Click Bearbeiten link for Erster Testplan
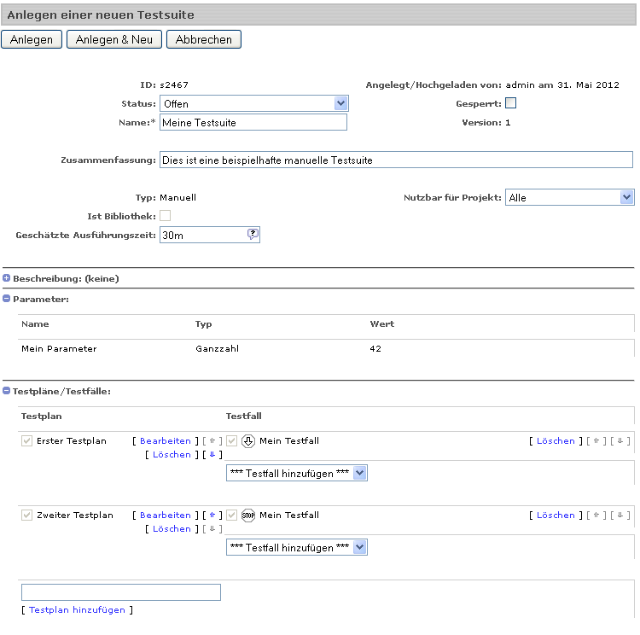Screen dimensions: 640x635 [166, 441]
